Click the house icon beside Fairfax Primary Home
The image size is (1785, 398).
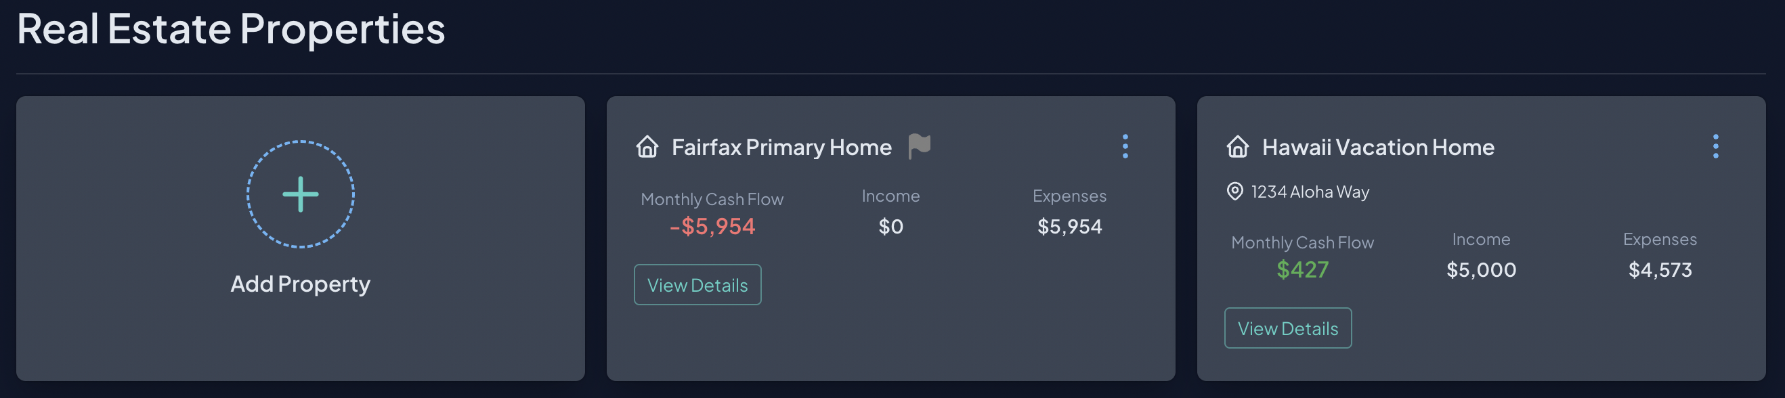[x=647, y=147]
